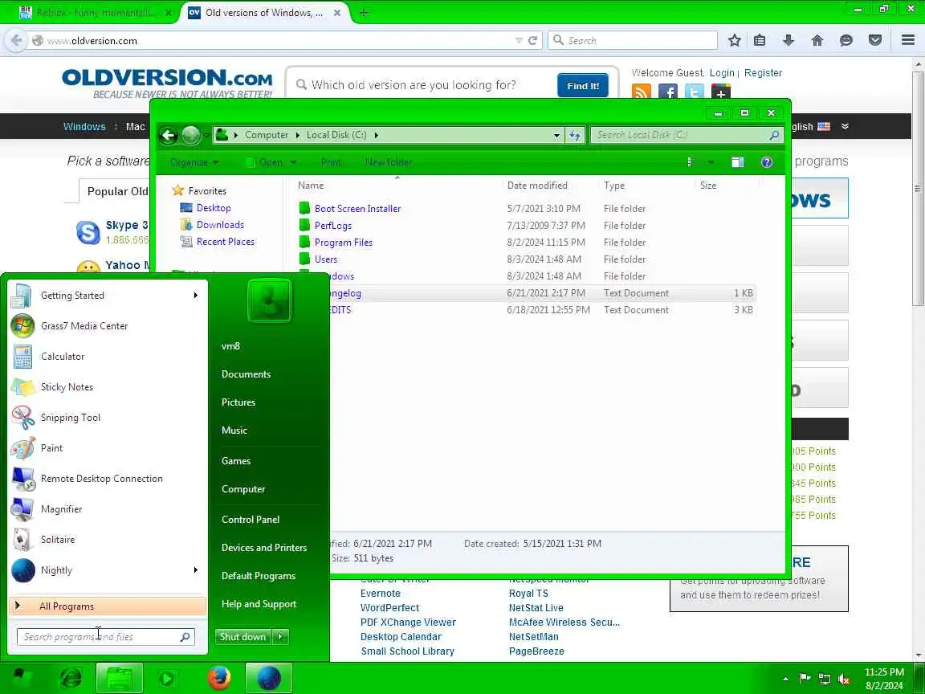Open Internet Explorer from taskbar

(x=71, y=678)
